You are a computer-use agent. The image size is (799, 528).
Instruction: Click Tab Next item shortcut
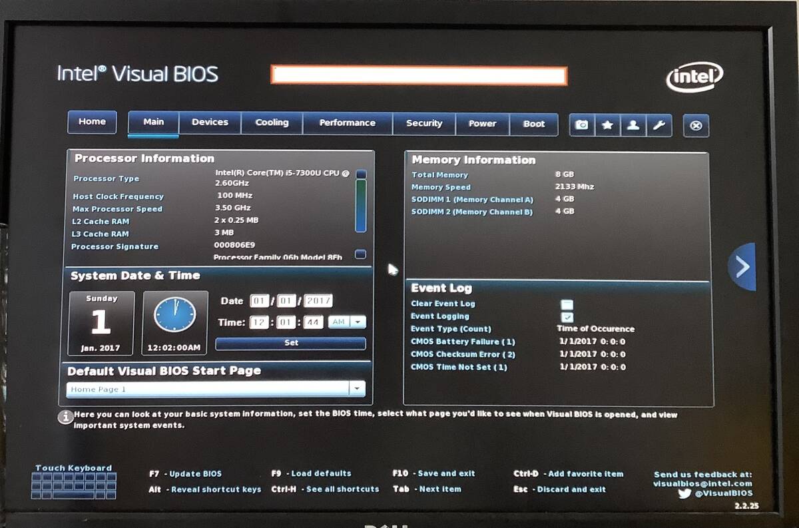[x=427, y=489]
